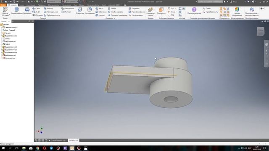
Task: Open Telegram from the taskbar
Action: (51, 148)
